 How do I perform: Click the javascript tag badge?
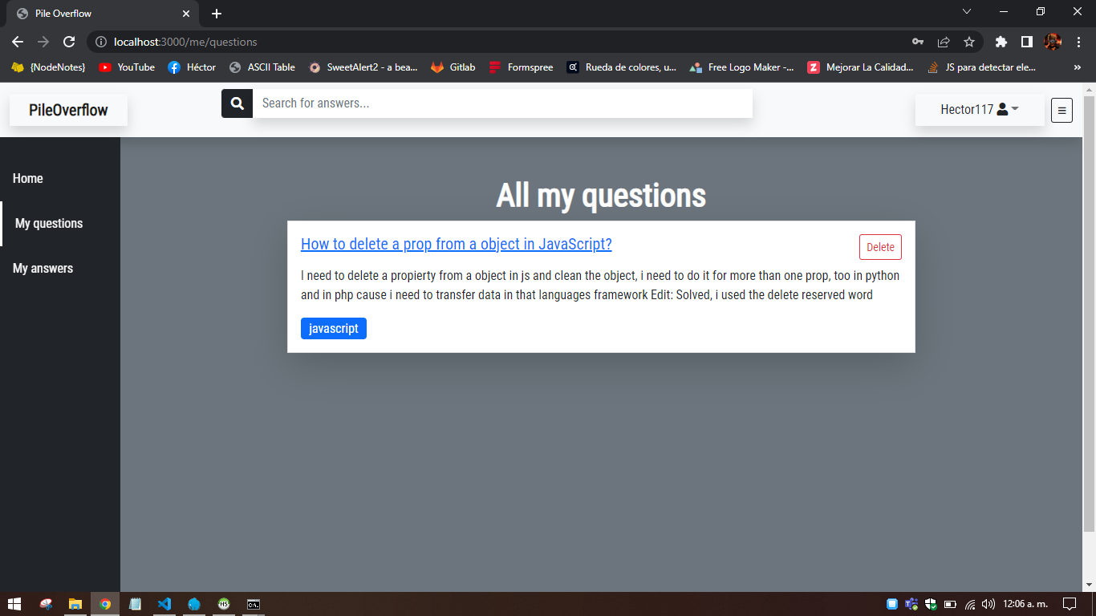pos(334,328)
